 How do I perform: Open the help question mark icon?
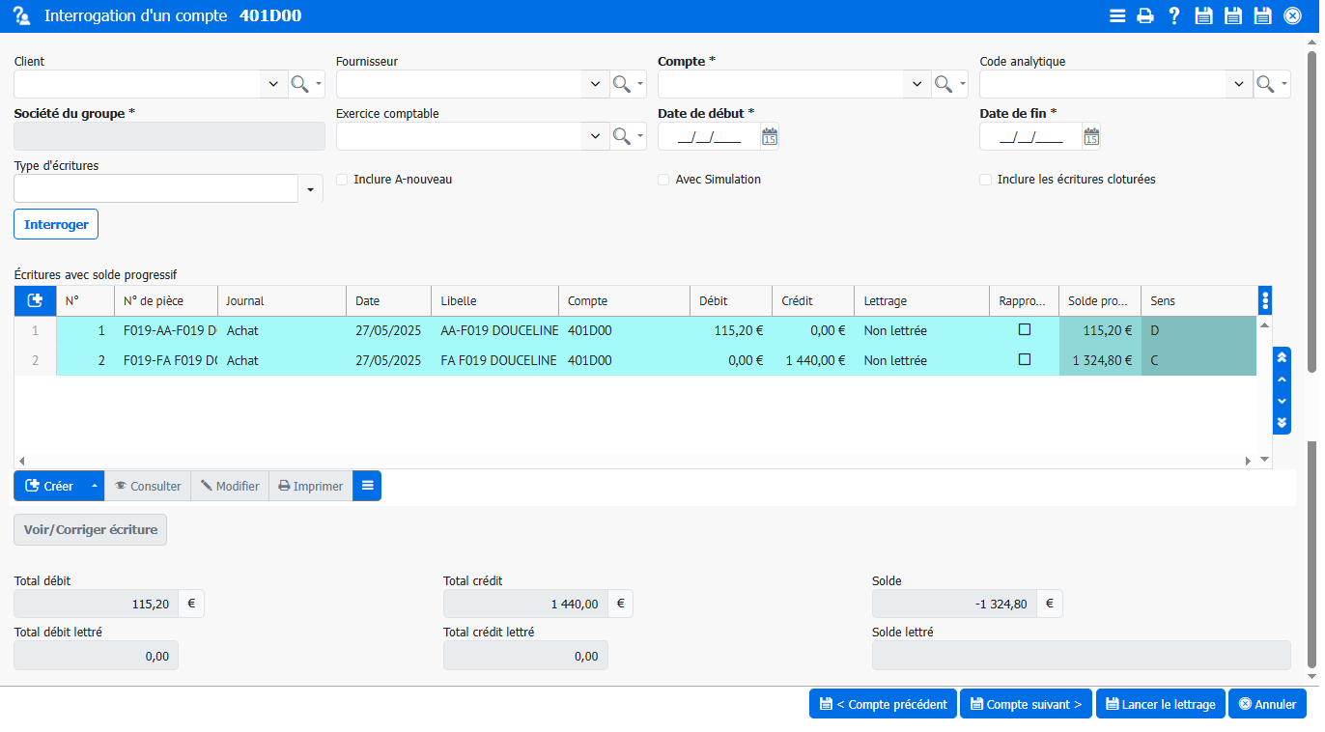[1174, 15]
